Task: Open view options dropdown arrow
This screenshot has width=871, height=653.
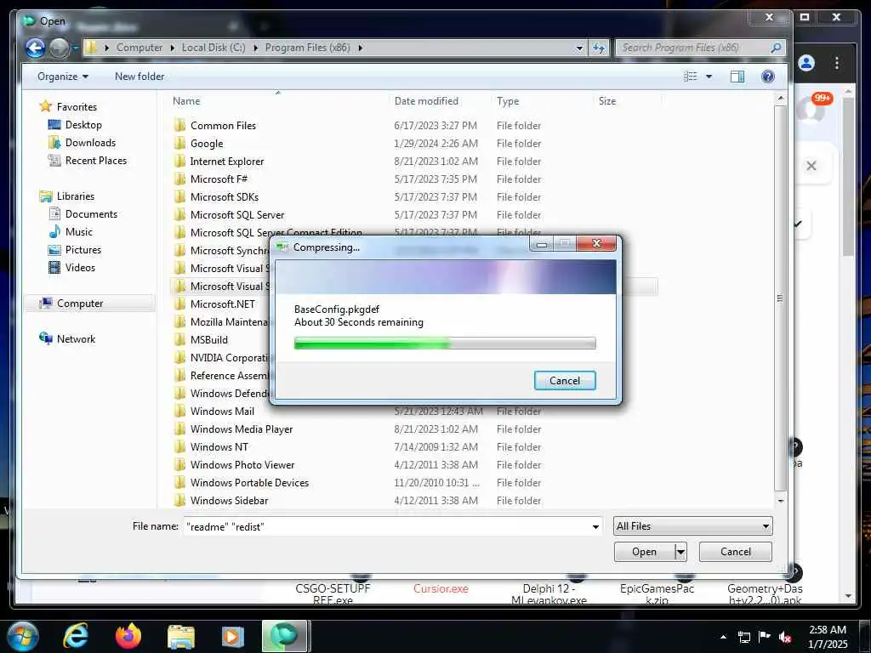Action: pos(709,77)
